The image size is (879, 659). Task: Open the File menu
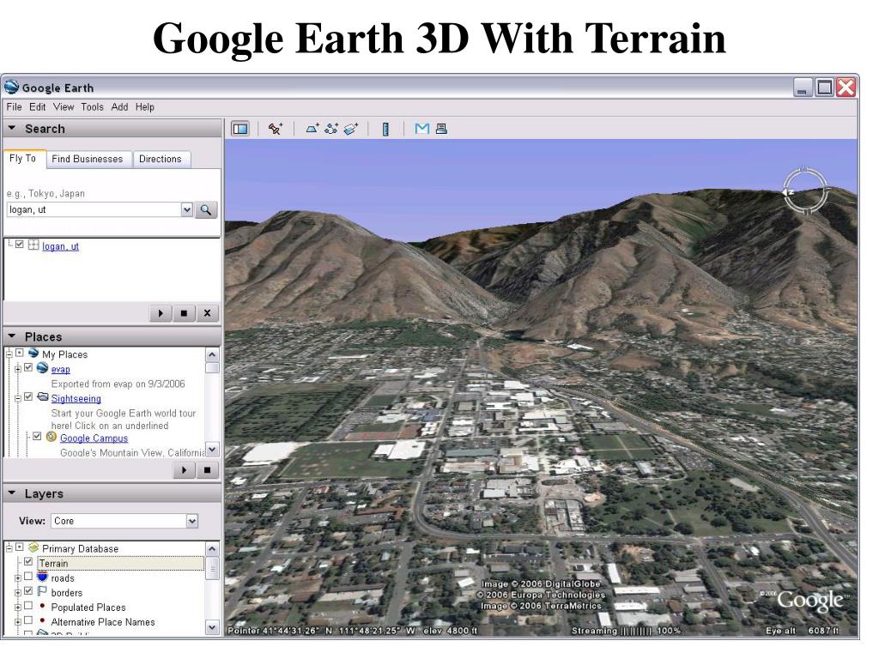[x=14, y=107]
